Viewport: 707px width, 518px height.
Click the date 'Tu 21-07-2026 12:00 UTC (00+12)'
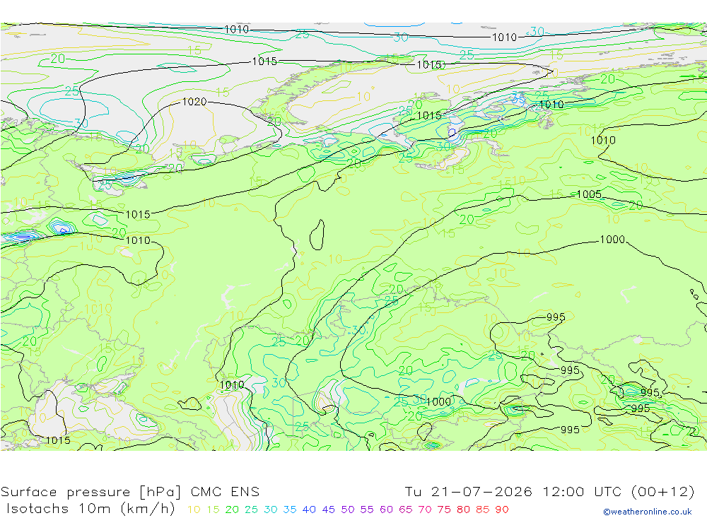549,492
